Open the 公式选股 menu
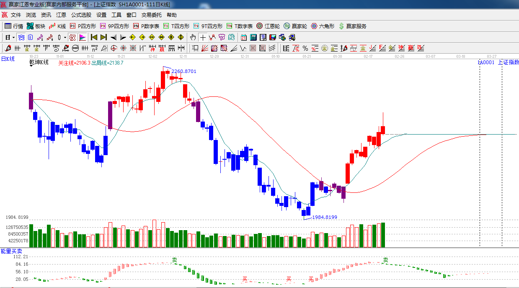Screen dimensions: 519x288 click(81, 15)
